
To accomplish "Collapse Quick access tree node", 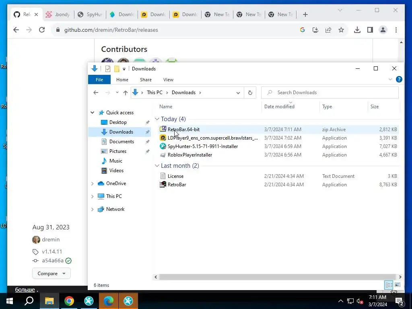I will pyautogui.click(x=93, y=113).
